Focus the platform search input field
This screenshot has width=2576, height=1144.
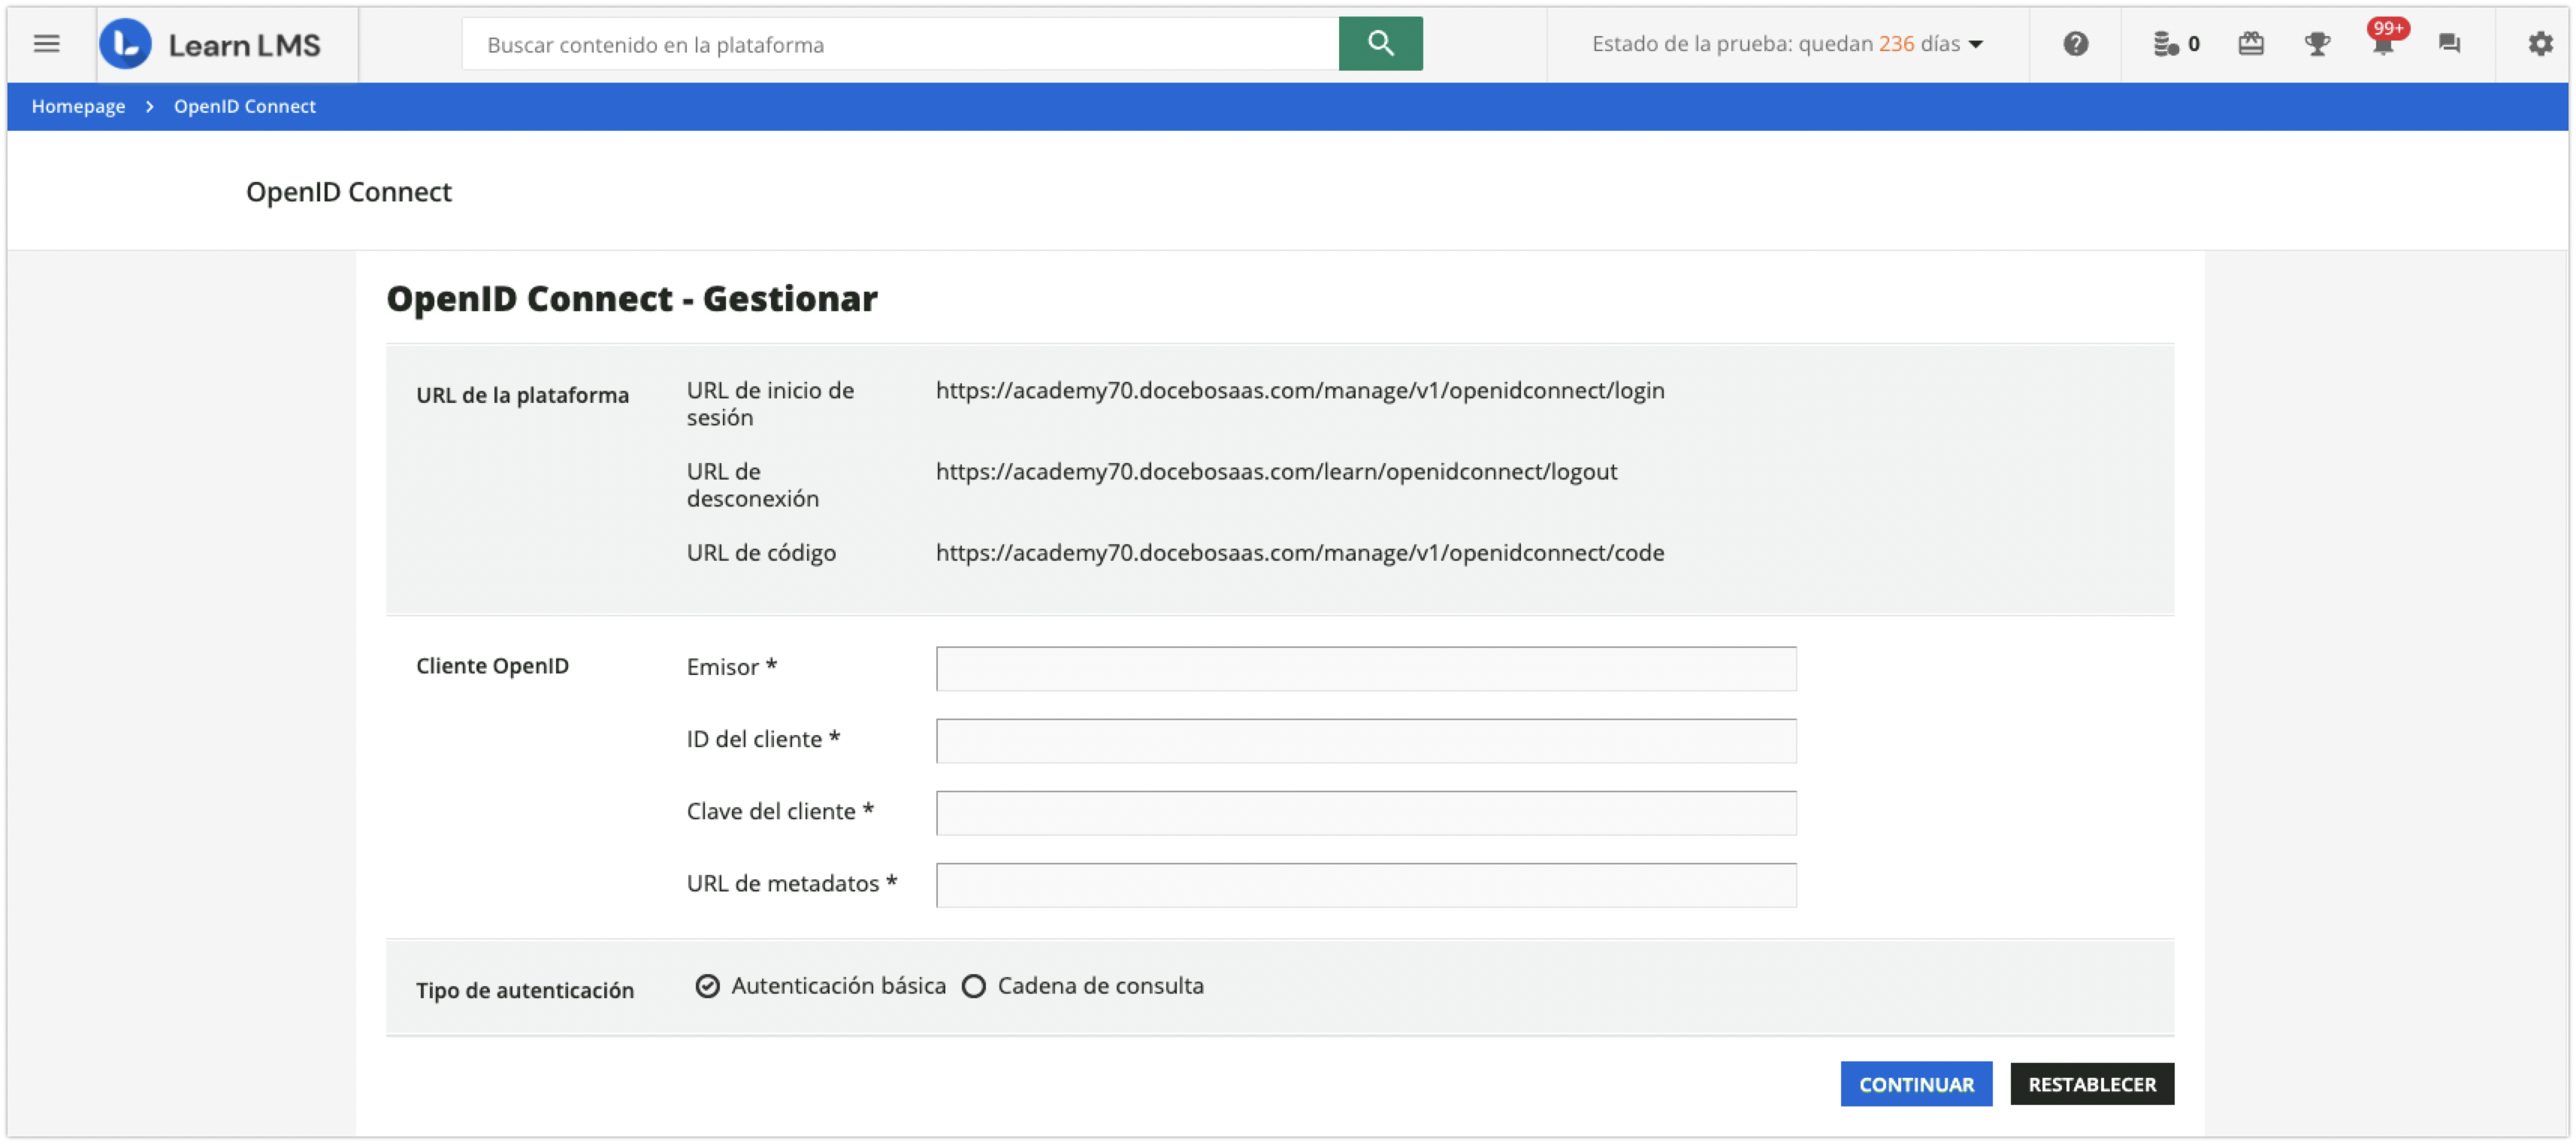tap(900, 44)
